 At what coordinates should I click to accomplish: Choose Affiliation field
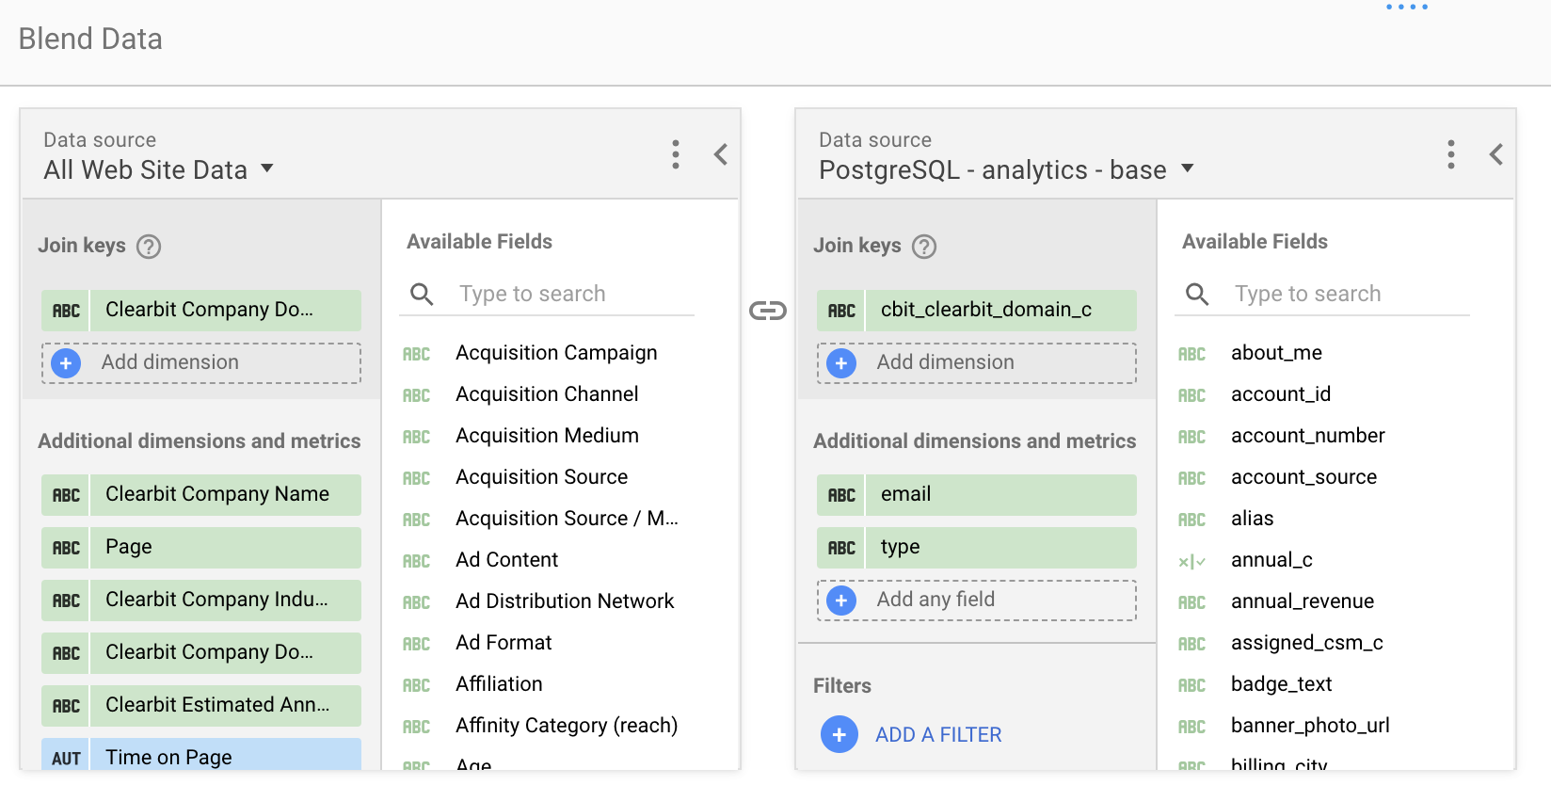click(499, 684)
